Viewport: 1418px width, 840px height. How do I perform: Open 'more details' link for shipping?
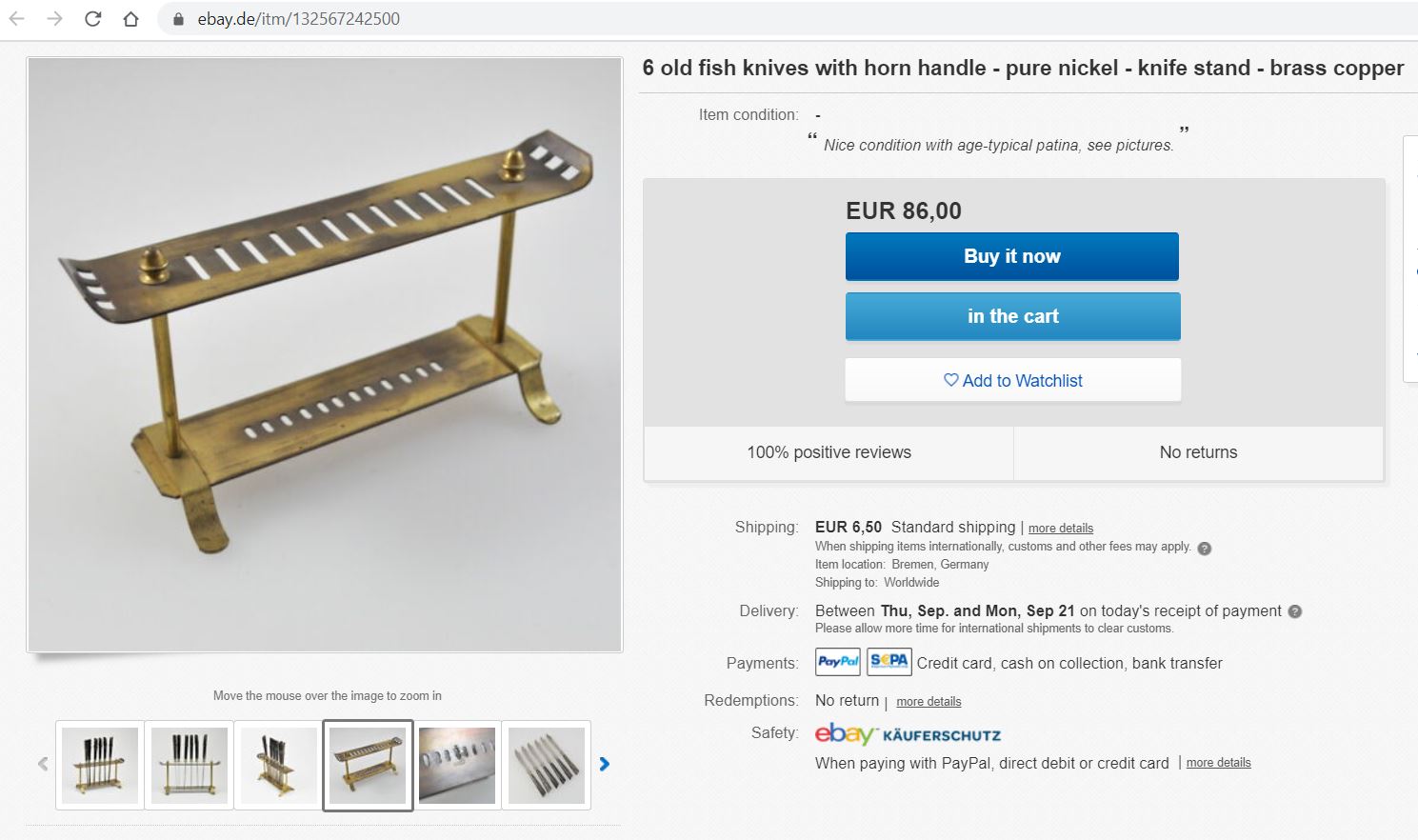point(1061,529)
